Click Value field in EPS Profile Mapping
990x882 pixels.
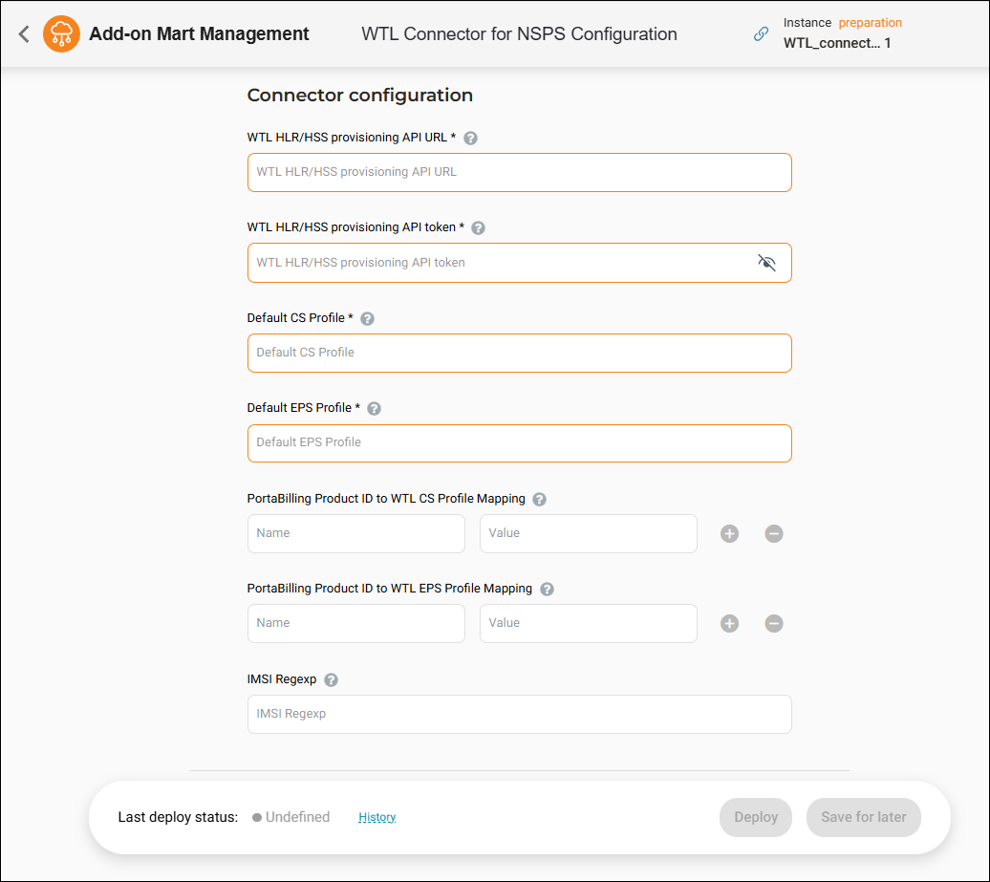589,624
